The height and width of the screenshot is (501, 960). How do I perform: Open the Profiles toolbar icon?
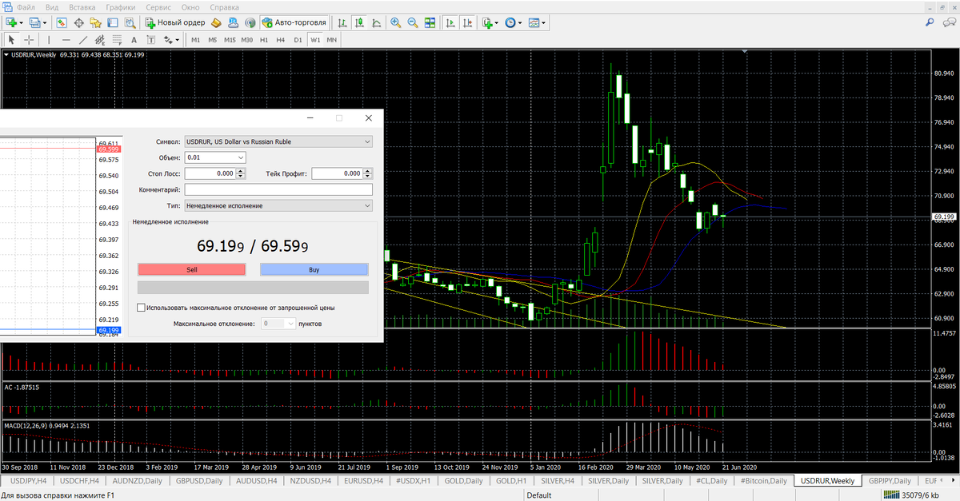point(36,22)
